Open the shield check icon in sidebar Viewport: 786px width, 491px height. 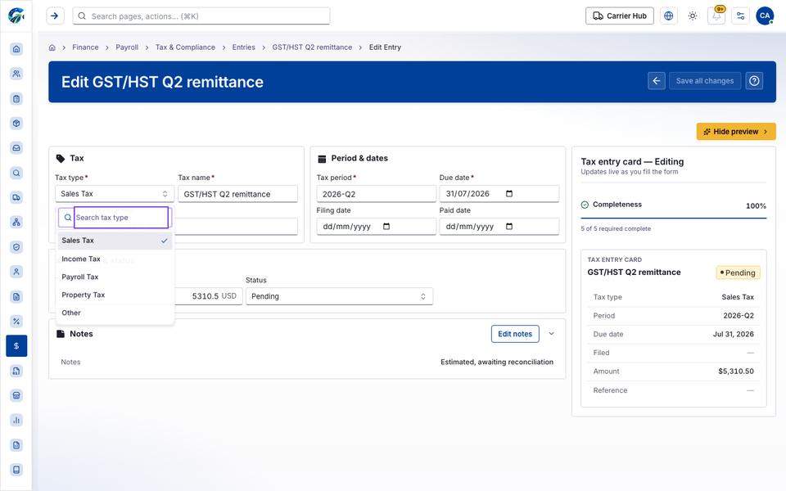tap(16, 247)
